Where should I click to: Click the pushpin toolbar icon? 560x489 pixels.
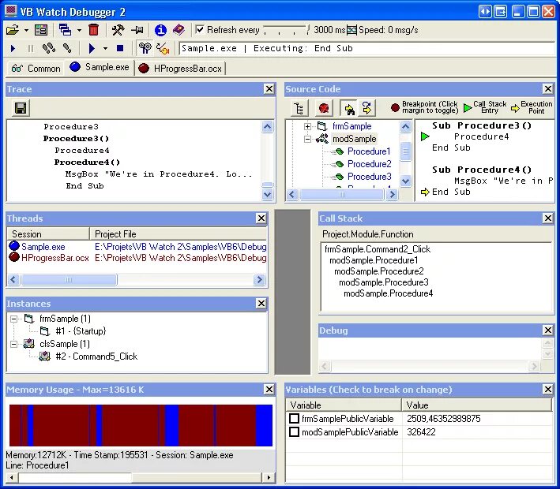coord(137,30)
